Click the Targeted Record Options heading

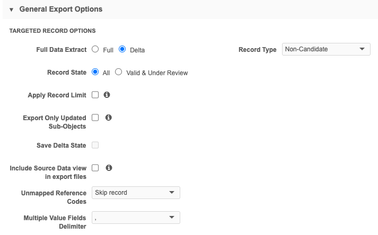tap(52, 31)
